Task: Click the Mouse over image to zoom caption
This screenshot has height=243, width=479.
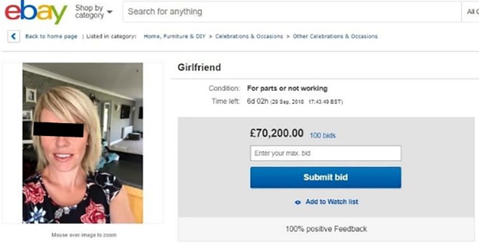Action: pyautogui.click(x=84, y=235)
